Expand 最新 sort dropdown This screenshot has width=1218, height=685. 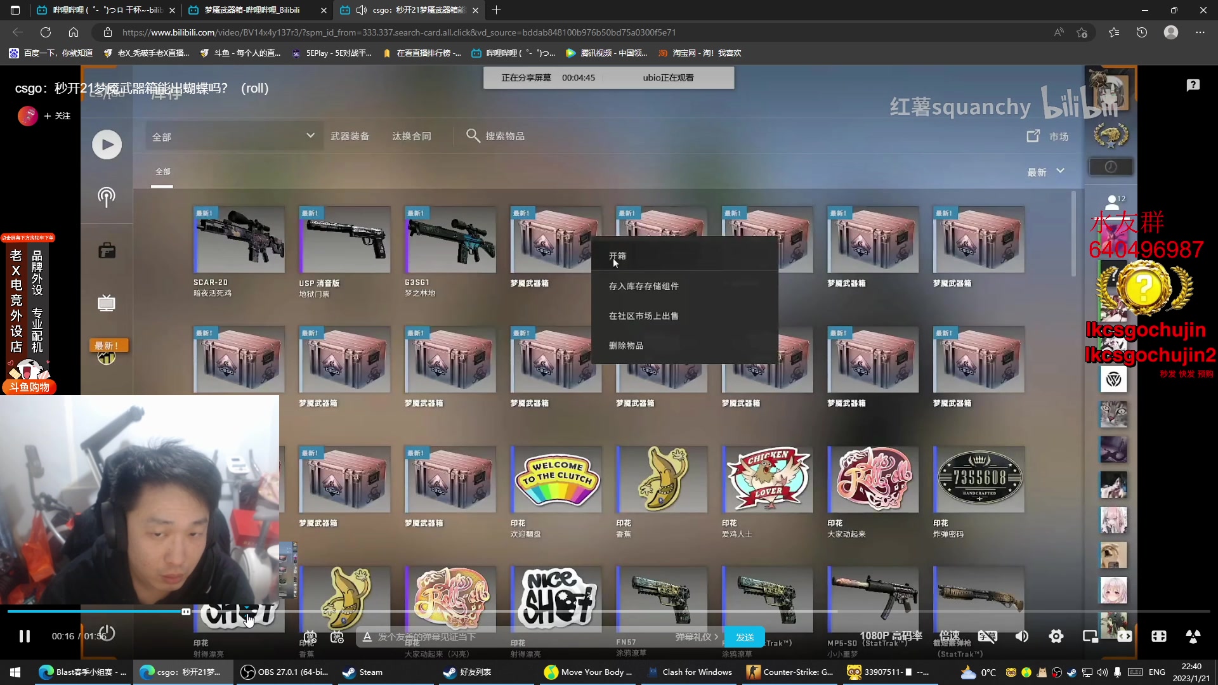1045,172
